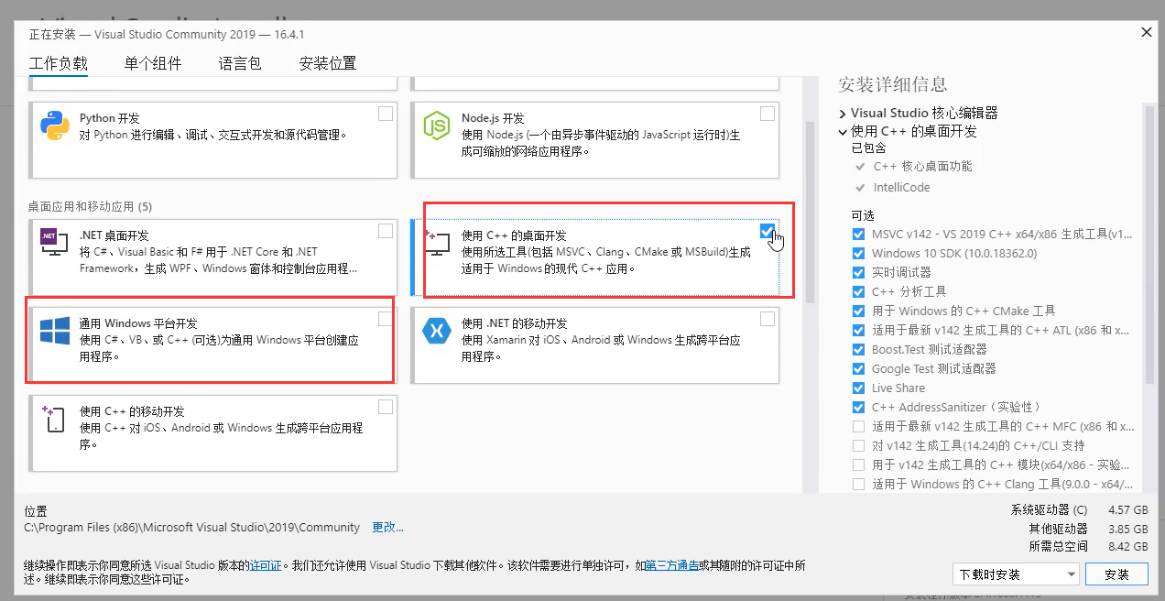Image resolution: width=1165 pixels, height=601 pixels.
Task: Click the C++ mobile development icon
Action: tap(55, 418)
